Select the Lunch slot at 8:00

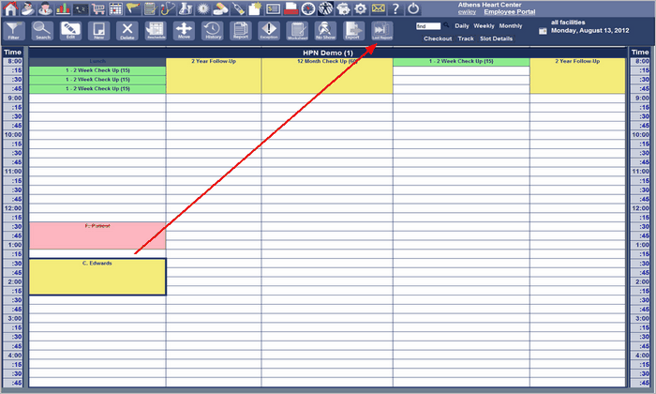[x=97, y=62]
